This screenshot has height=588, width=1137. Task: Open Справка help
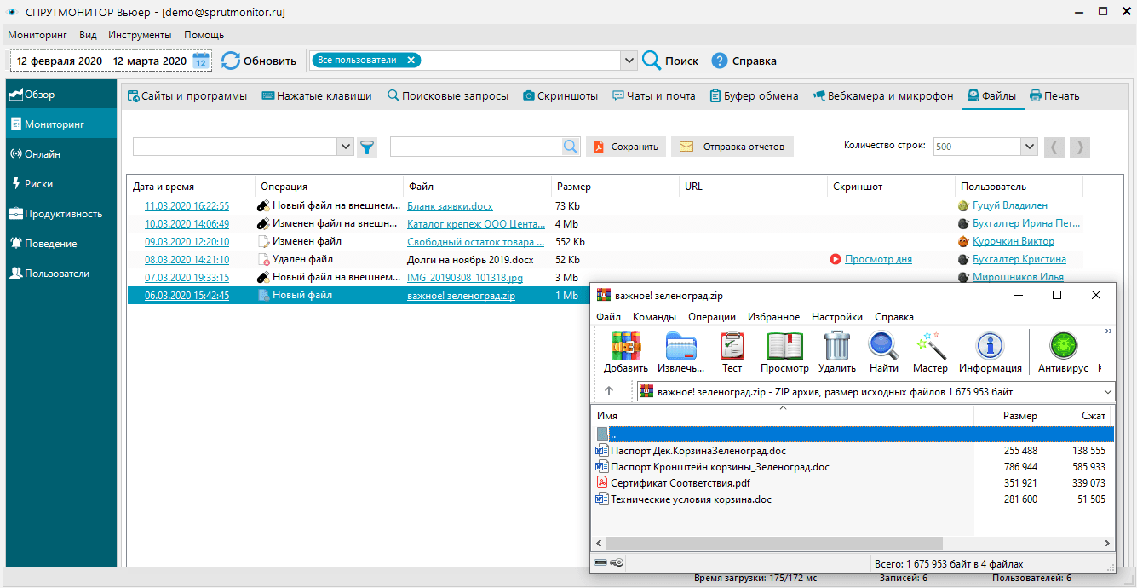coord(744,61)
